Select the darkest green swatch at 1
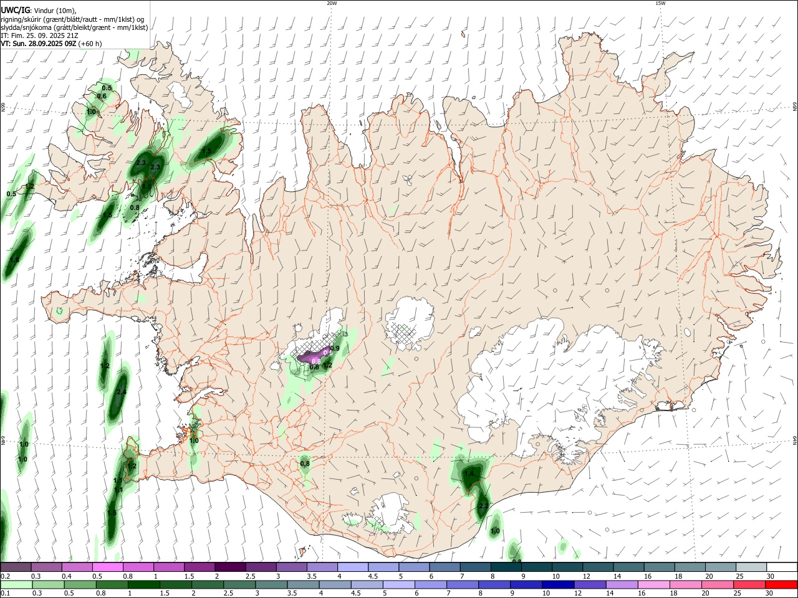 click(x=143, y=584)
